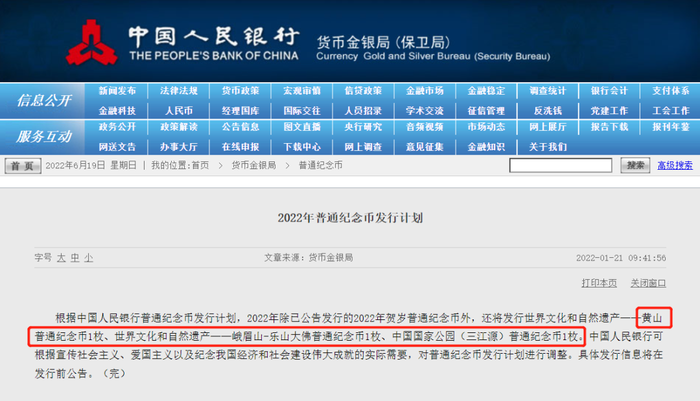Go to 货币政策 section
Screen dimensions: 700x401
tap(240, 91)
